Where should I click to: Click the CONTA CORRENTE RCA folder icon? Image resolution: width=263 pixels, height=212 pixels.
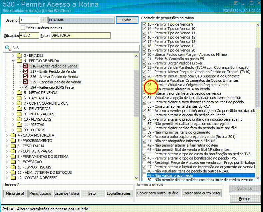[x=19, y=103]
